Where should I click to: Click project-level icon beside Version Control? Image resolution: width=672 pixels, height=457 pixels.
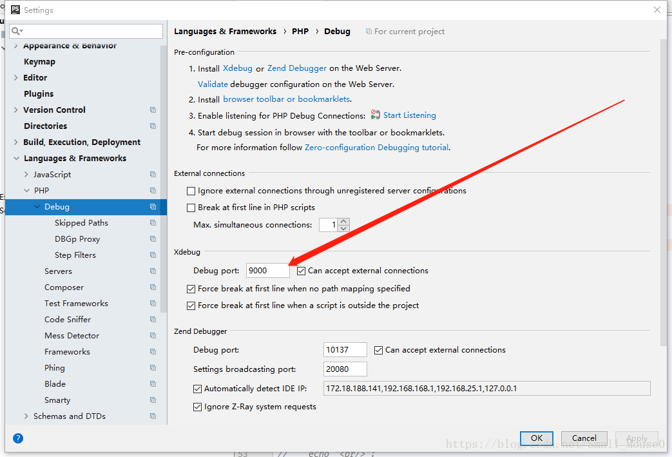[x=153, y=110]
